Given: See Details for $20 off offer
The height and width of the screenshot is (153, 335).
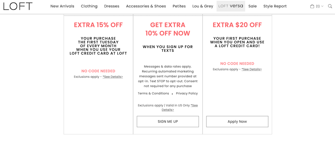Looking at the screenshot, I should pos(252,69).
